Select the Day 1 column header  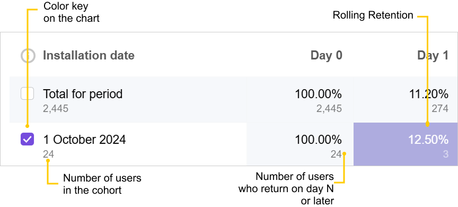pyautogui.click(x=433, y=55)
